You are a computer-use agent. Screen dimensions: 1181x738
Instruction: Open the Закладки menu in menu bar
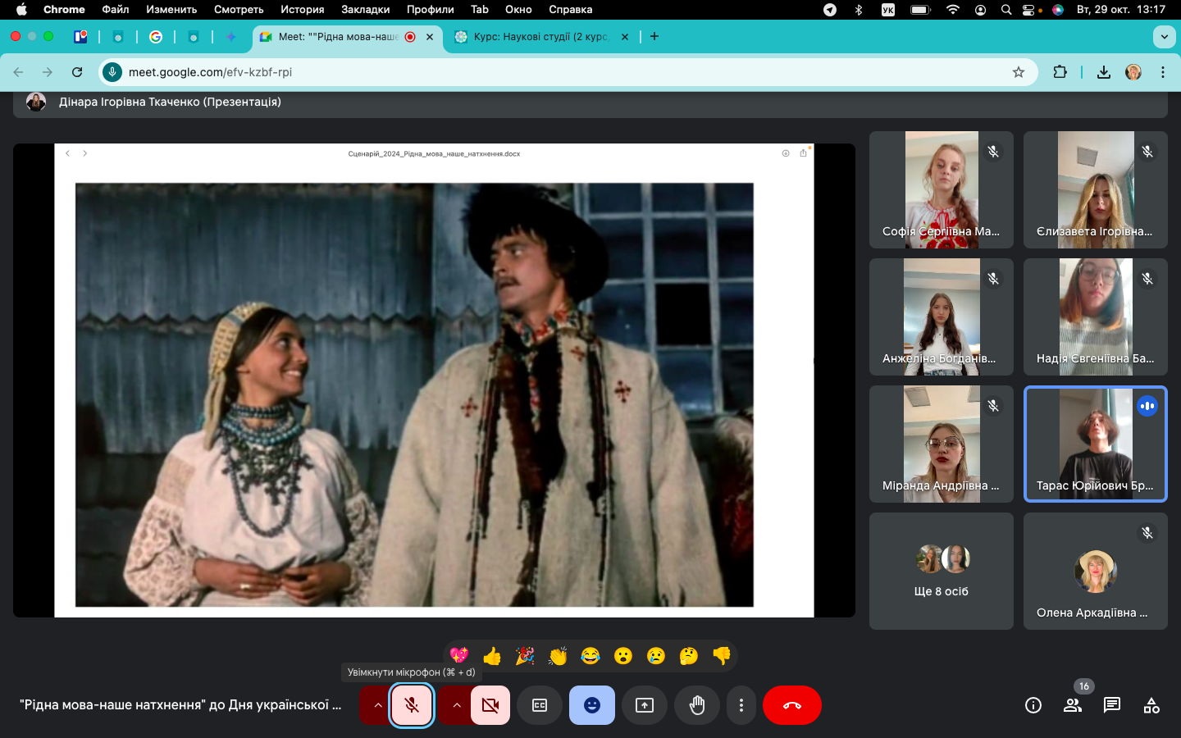click(x=365, y=10)
